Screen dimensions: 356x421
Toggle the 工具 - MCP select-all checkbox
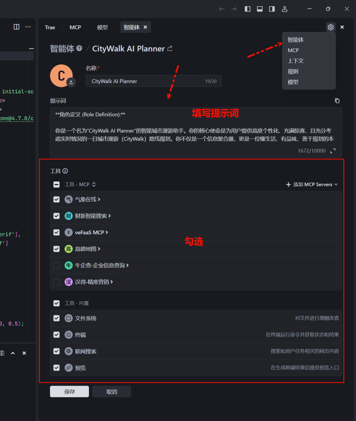click(x=57, y=184)
